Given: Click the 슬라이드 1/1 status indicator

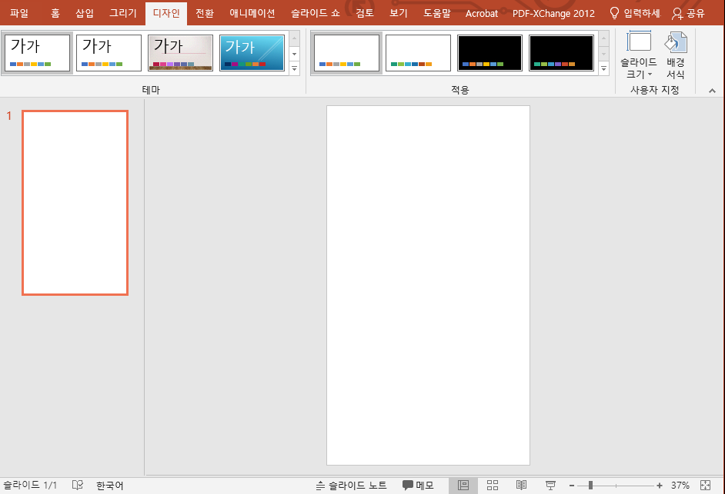Looking at the screenshot, I should (30, 486).
